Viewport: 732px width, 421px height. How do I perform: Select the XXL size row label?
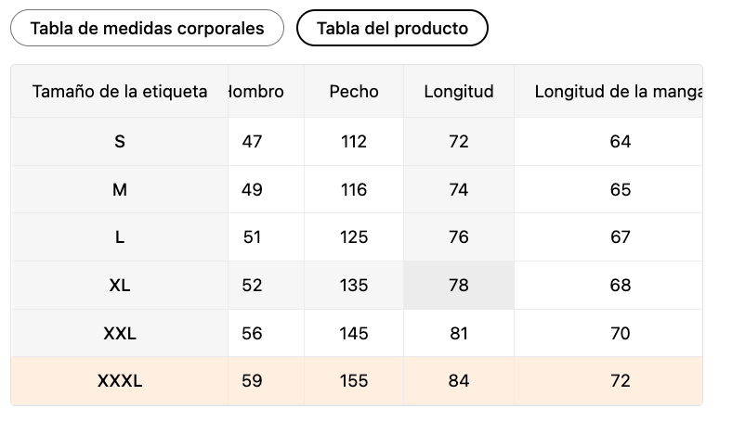pos(120,334)
